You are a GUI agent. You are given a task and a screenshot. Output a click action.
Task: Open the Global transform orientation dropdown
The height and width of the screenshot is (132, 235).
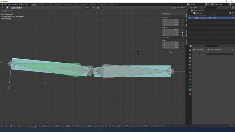click(87, 8)
